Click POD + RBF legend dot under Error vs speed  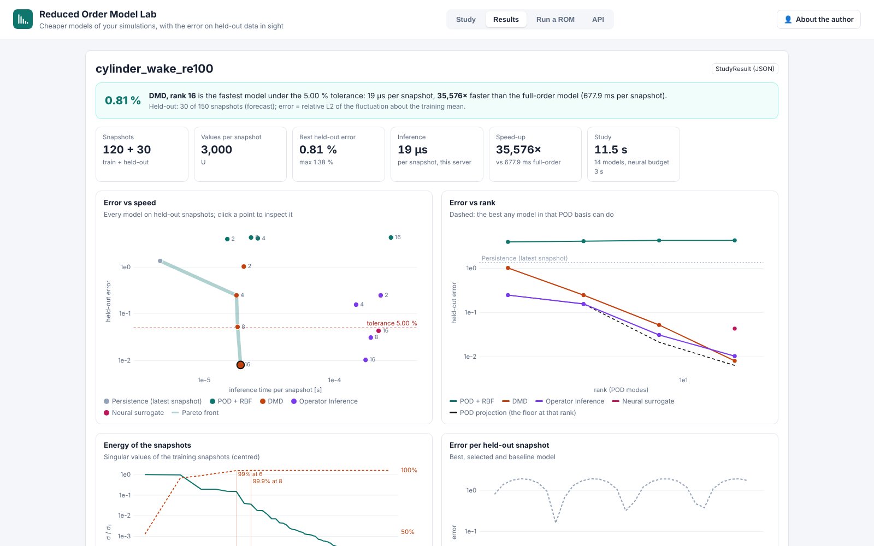pyautogui.click(x=212, y=401)
